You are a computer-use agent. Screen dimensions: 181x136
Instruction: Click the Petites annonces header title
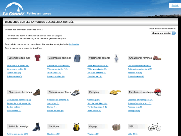coord(39,13)
